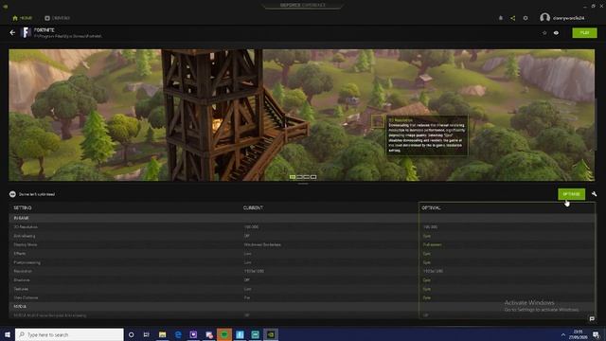This screenshot has height=341, width=606.
Task: Select the Resolution setting row
Action: point(301,272)
